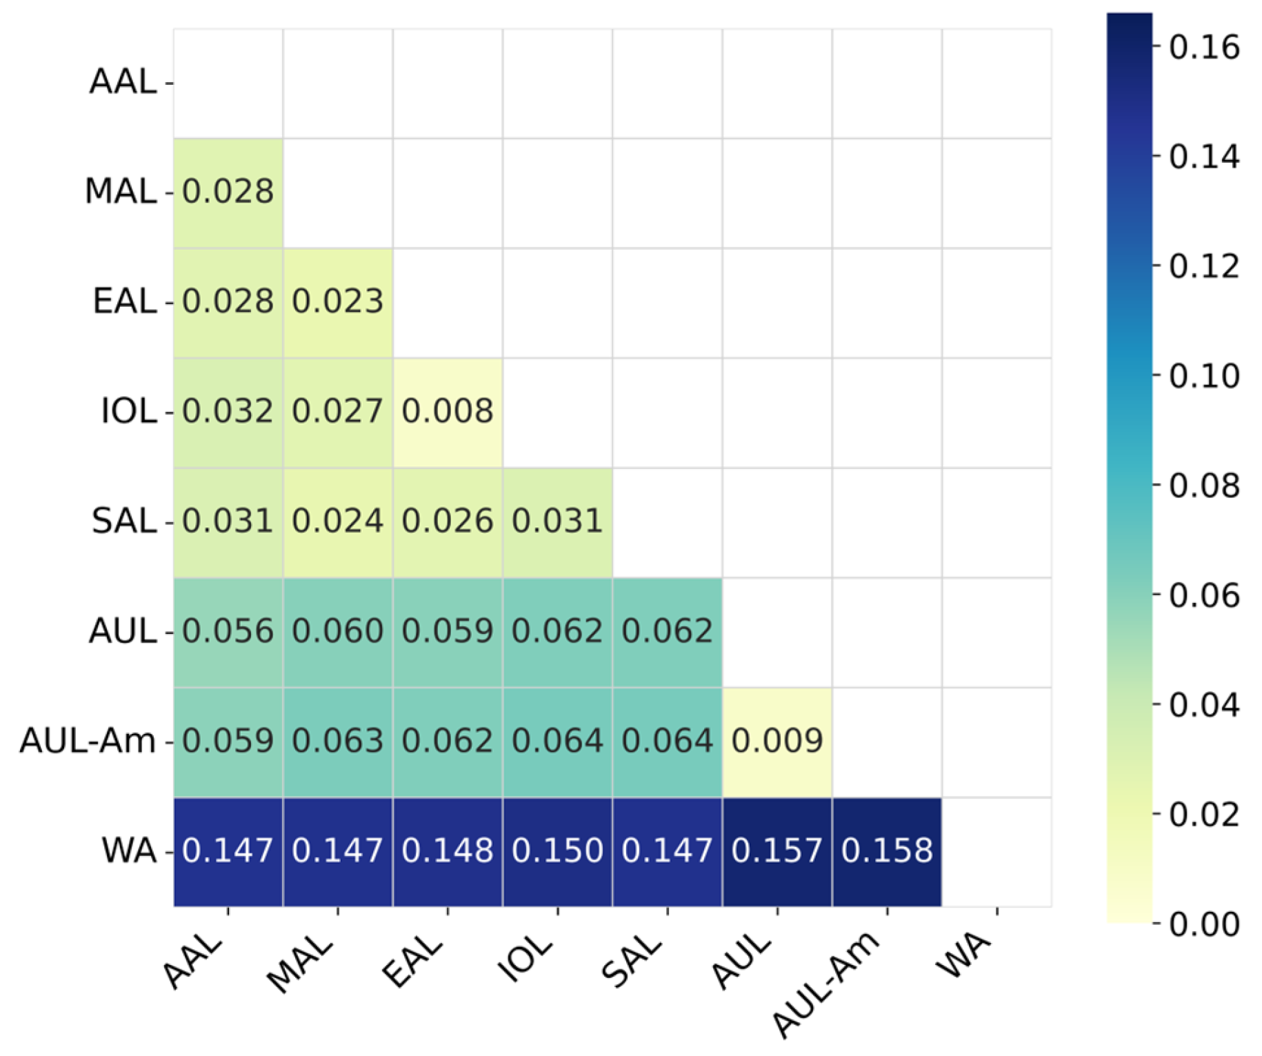Click the heatmap cell valued 0.157

[x=777, y=851]
